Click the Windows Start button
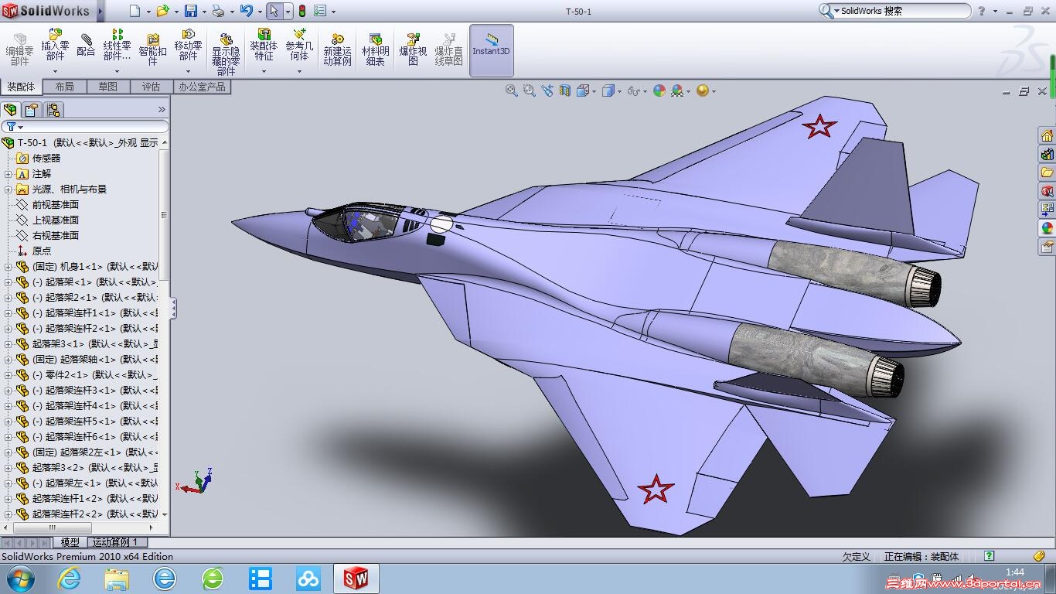The width and height of the screenshot is (1056, 594). tap(19, 579)
